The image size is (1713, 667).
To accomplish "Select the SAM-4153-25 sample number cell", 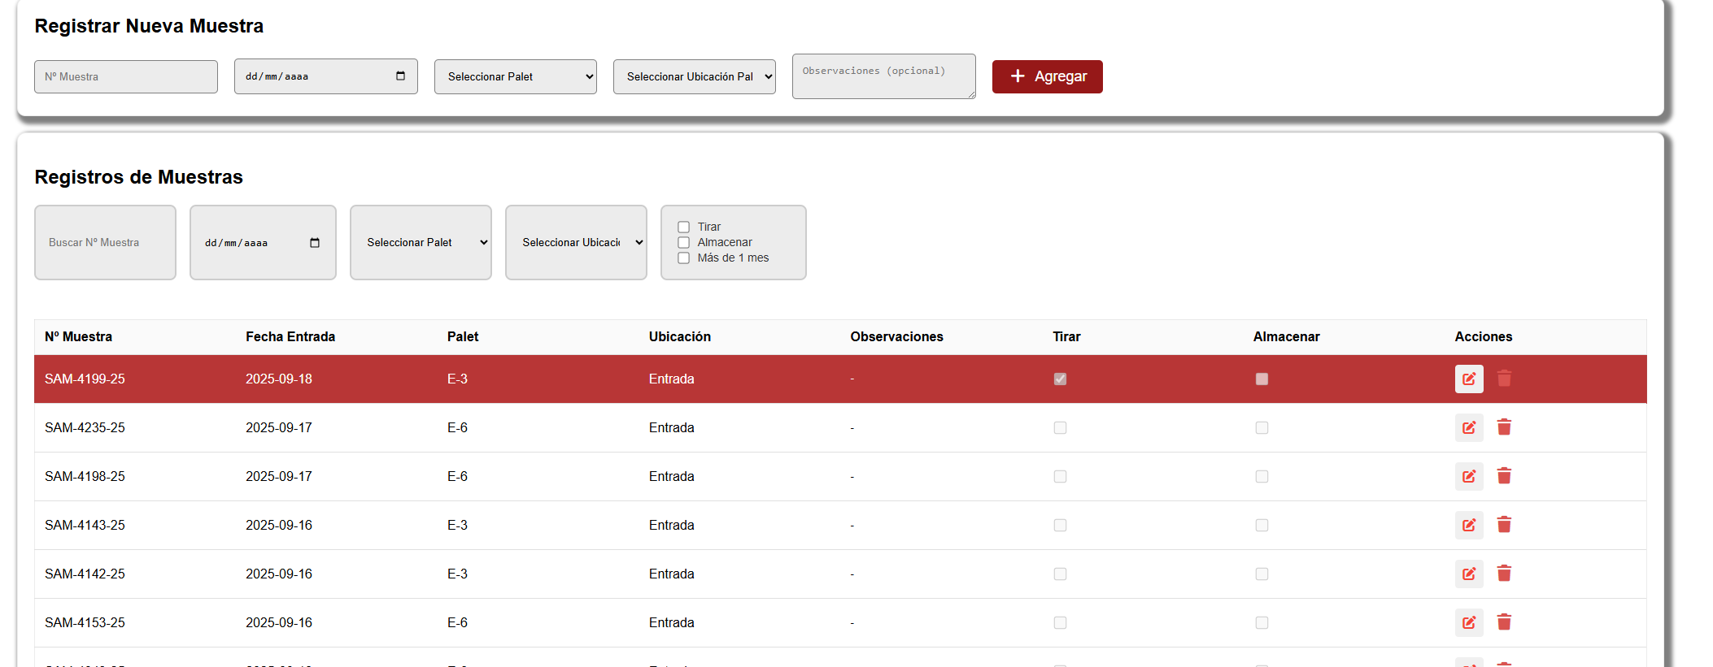I will coord(85,622).
